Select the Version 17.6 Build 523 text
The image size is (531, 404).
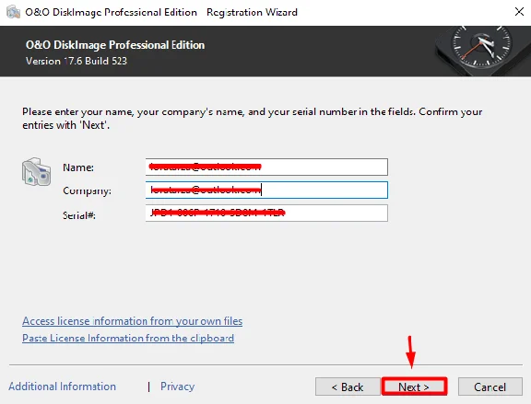pos(77,61)
